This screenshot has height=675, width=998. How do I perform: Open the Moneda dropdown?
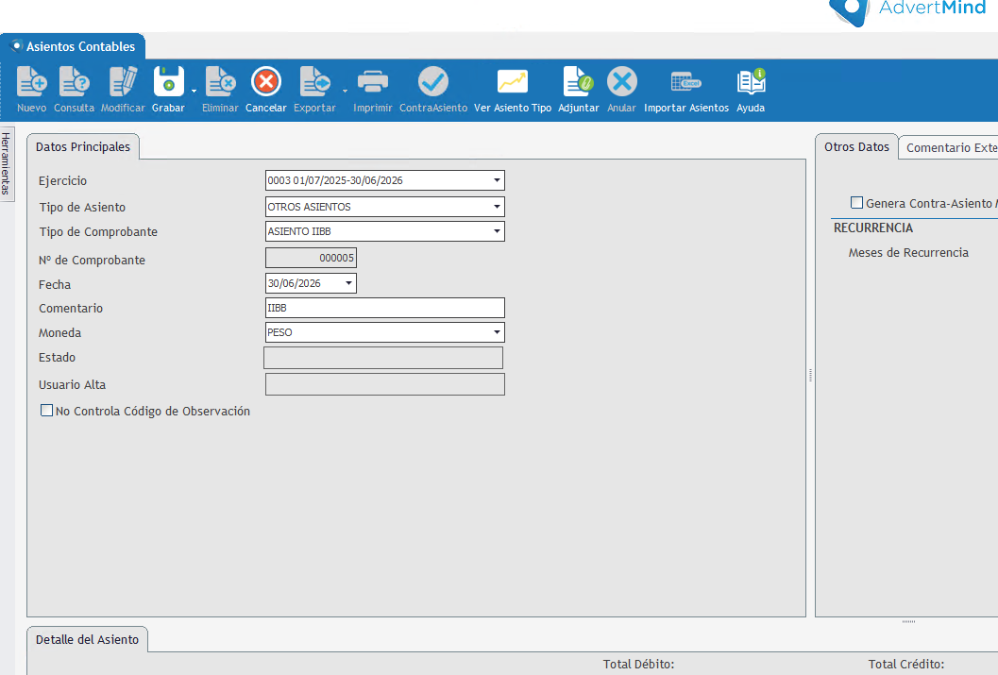pyautogui.click(x=497, y=332)
